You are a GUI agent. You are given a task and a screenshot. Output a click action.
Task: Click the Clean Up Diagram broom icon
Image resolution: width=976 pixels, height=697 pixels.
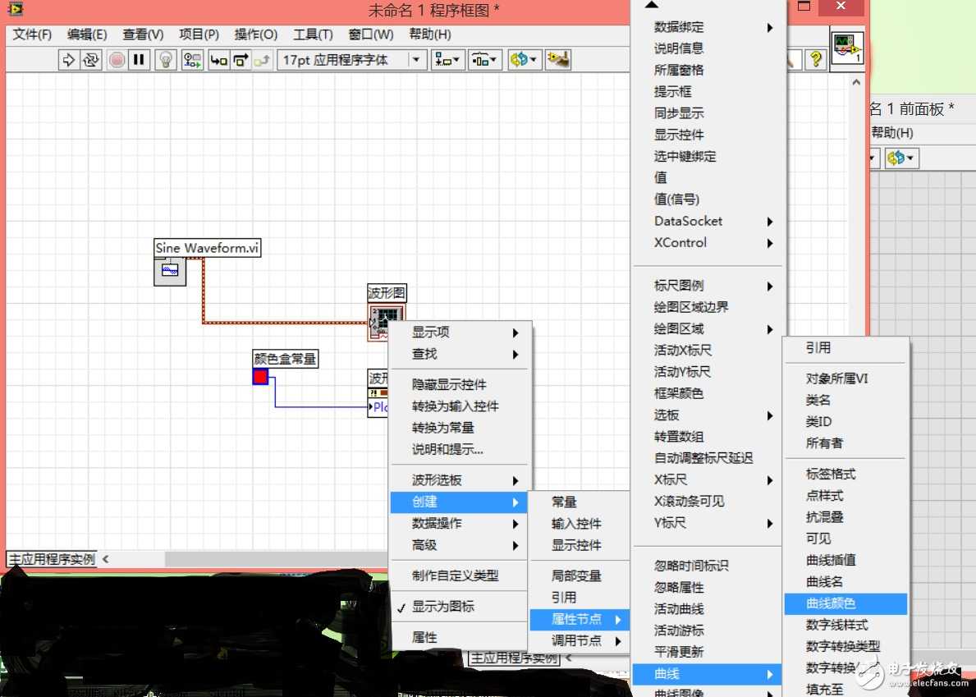click(558, 60)
